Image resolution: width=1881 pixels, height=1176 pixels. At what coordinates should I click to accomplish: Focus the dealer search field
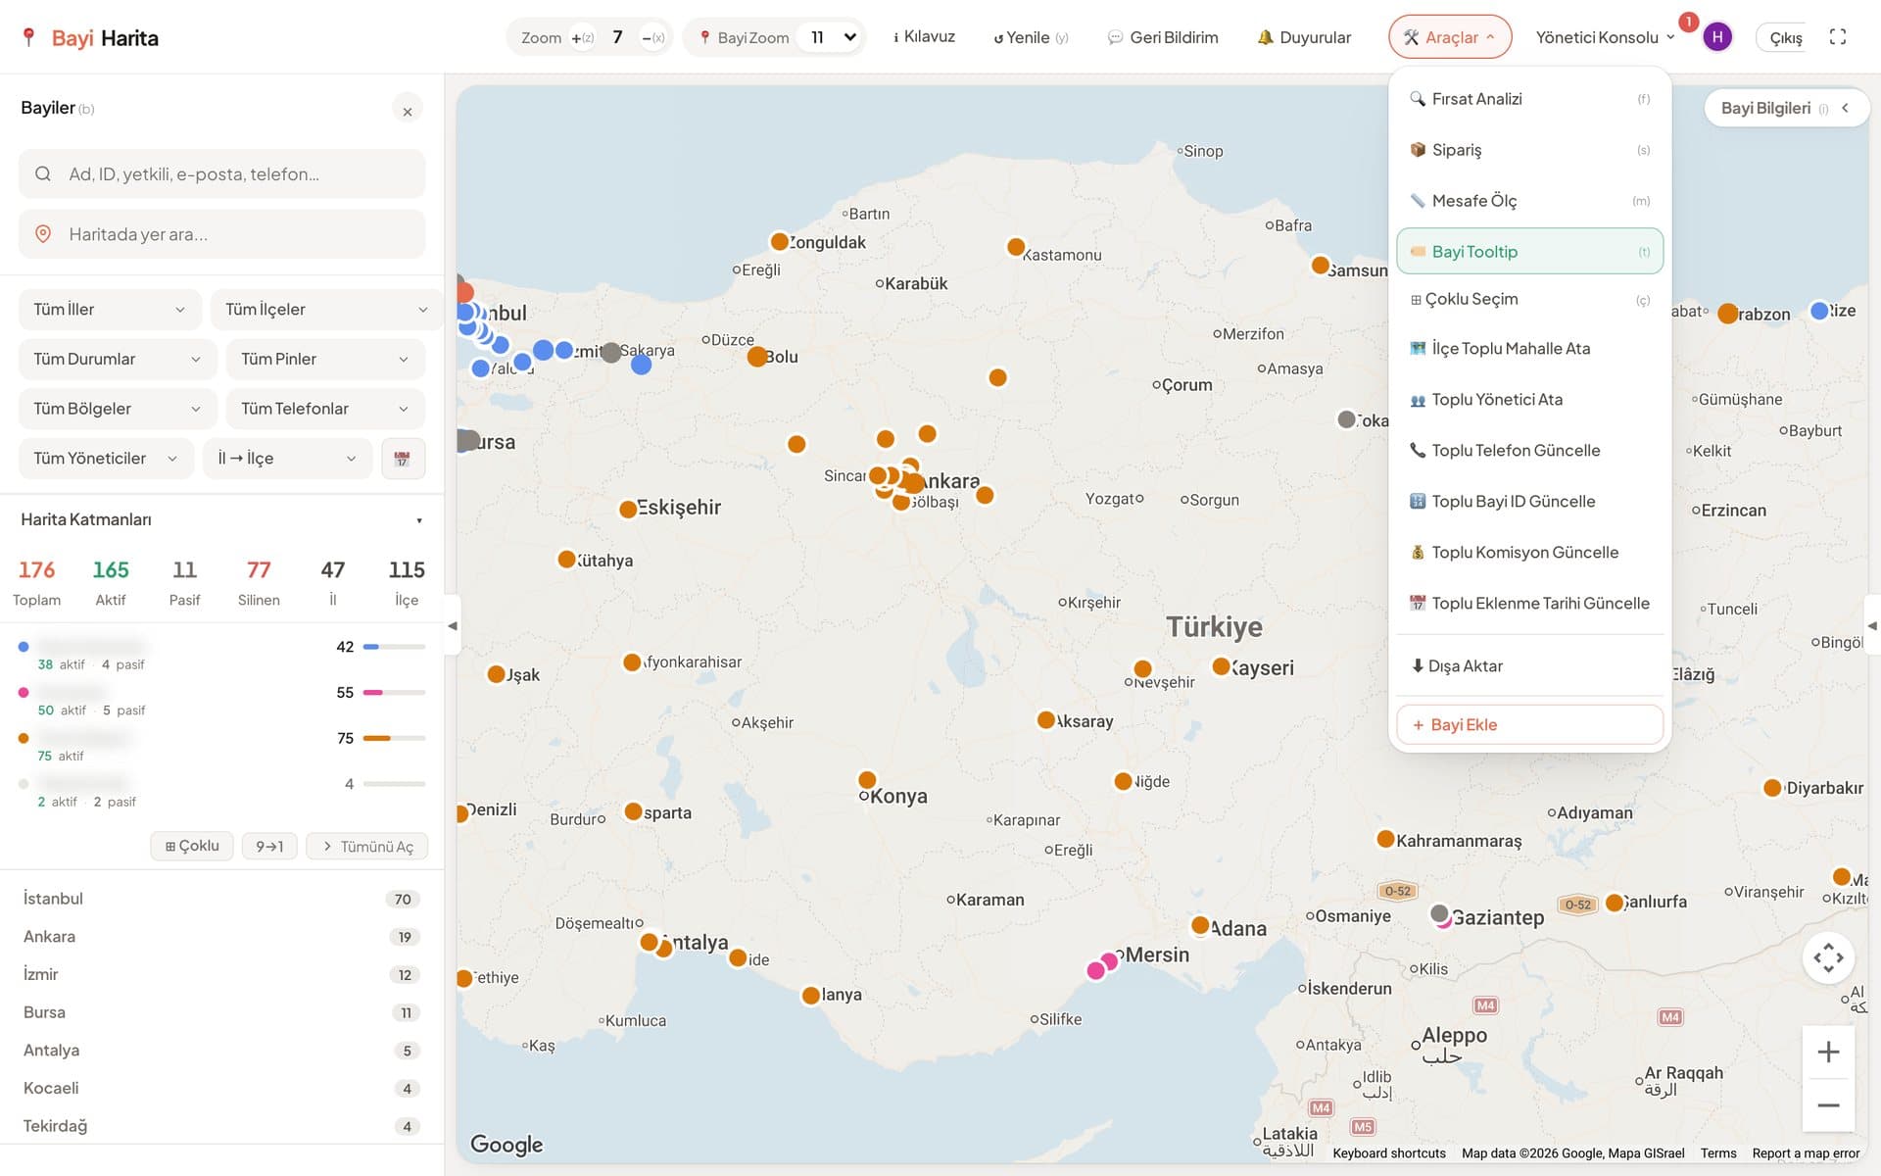(222, 174)
